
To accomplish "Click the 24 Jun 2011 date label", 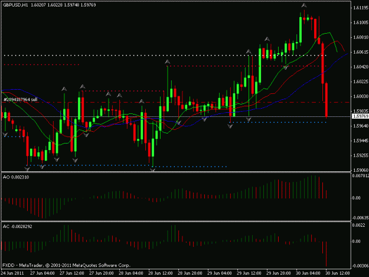I will (x=12, y=273).
